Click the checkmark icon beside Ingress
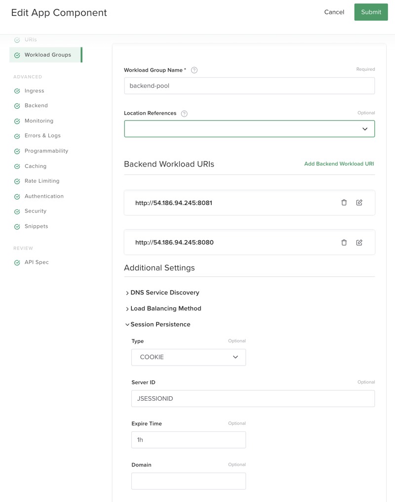The image size is (395, 502). 17,91
